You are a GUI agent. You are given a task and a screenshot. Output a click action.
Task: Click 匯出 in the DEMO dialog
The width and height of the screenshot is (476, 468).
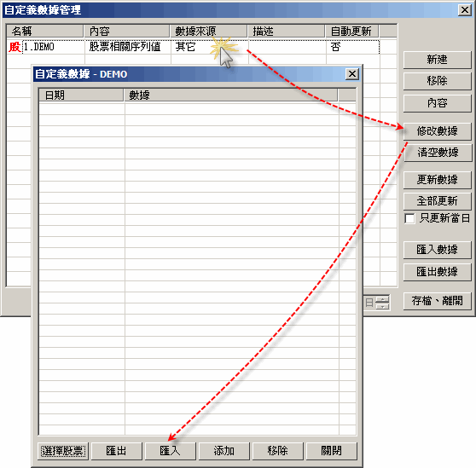(x=117, y=451)
